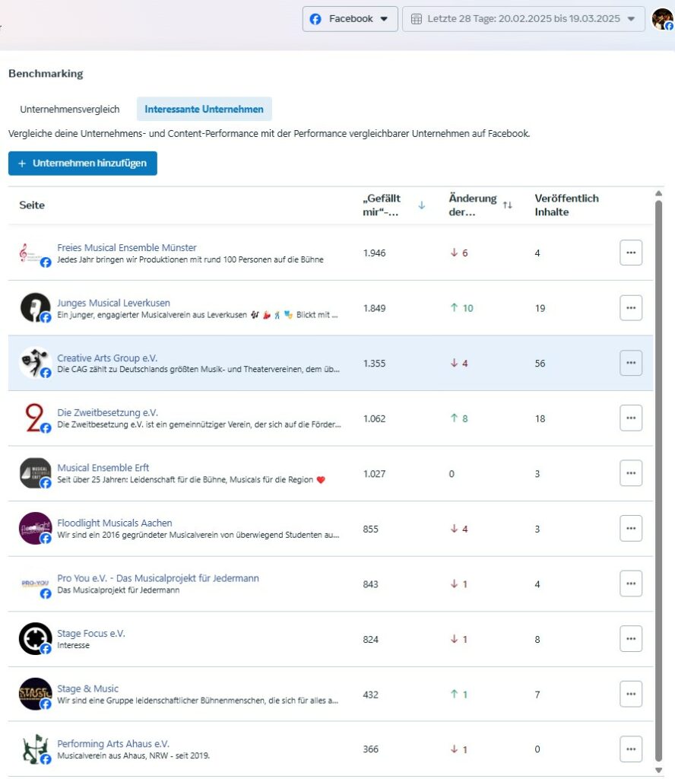Screen dimensions: 675x779
Task: Open more options for Freies Musical Ensemble Münster
Action: pos(631,253)
